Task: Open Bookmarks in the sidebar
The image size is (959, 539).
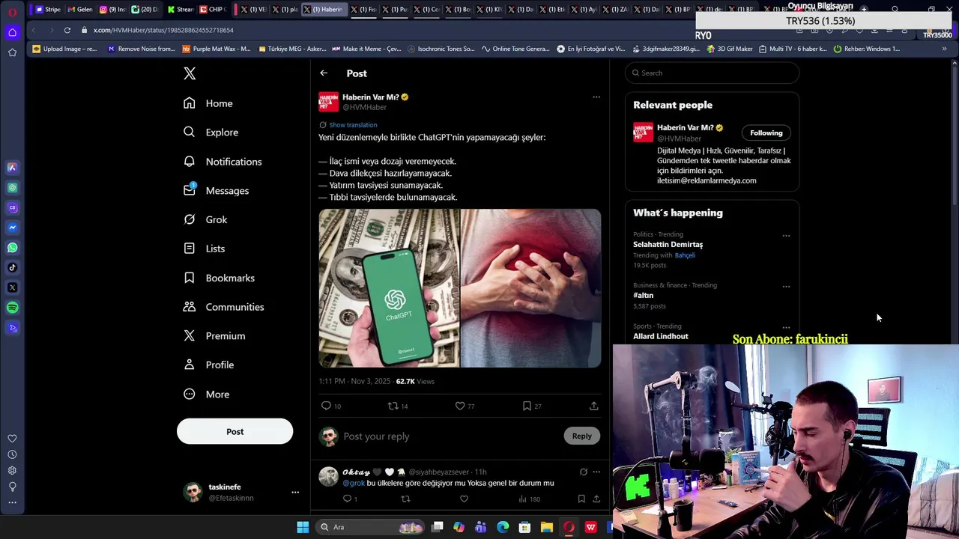Action: coord(219,278)
